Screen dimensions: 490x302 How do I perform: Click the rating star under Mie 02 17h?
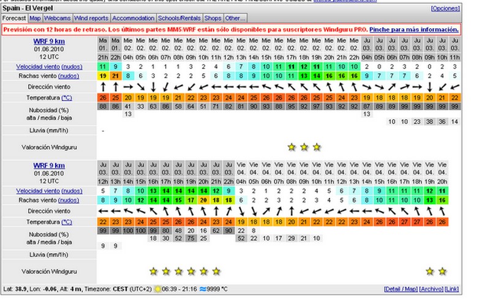(x=292, y=147)
